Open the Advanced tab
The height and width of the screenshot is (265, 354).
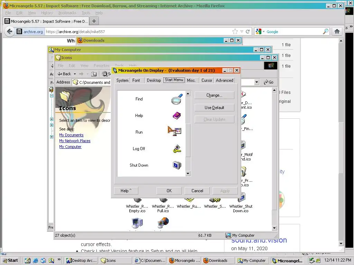point(224,80)
